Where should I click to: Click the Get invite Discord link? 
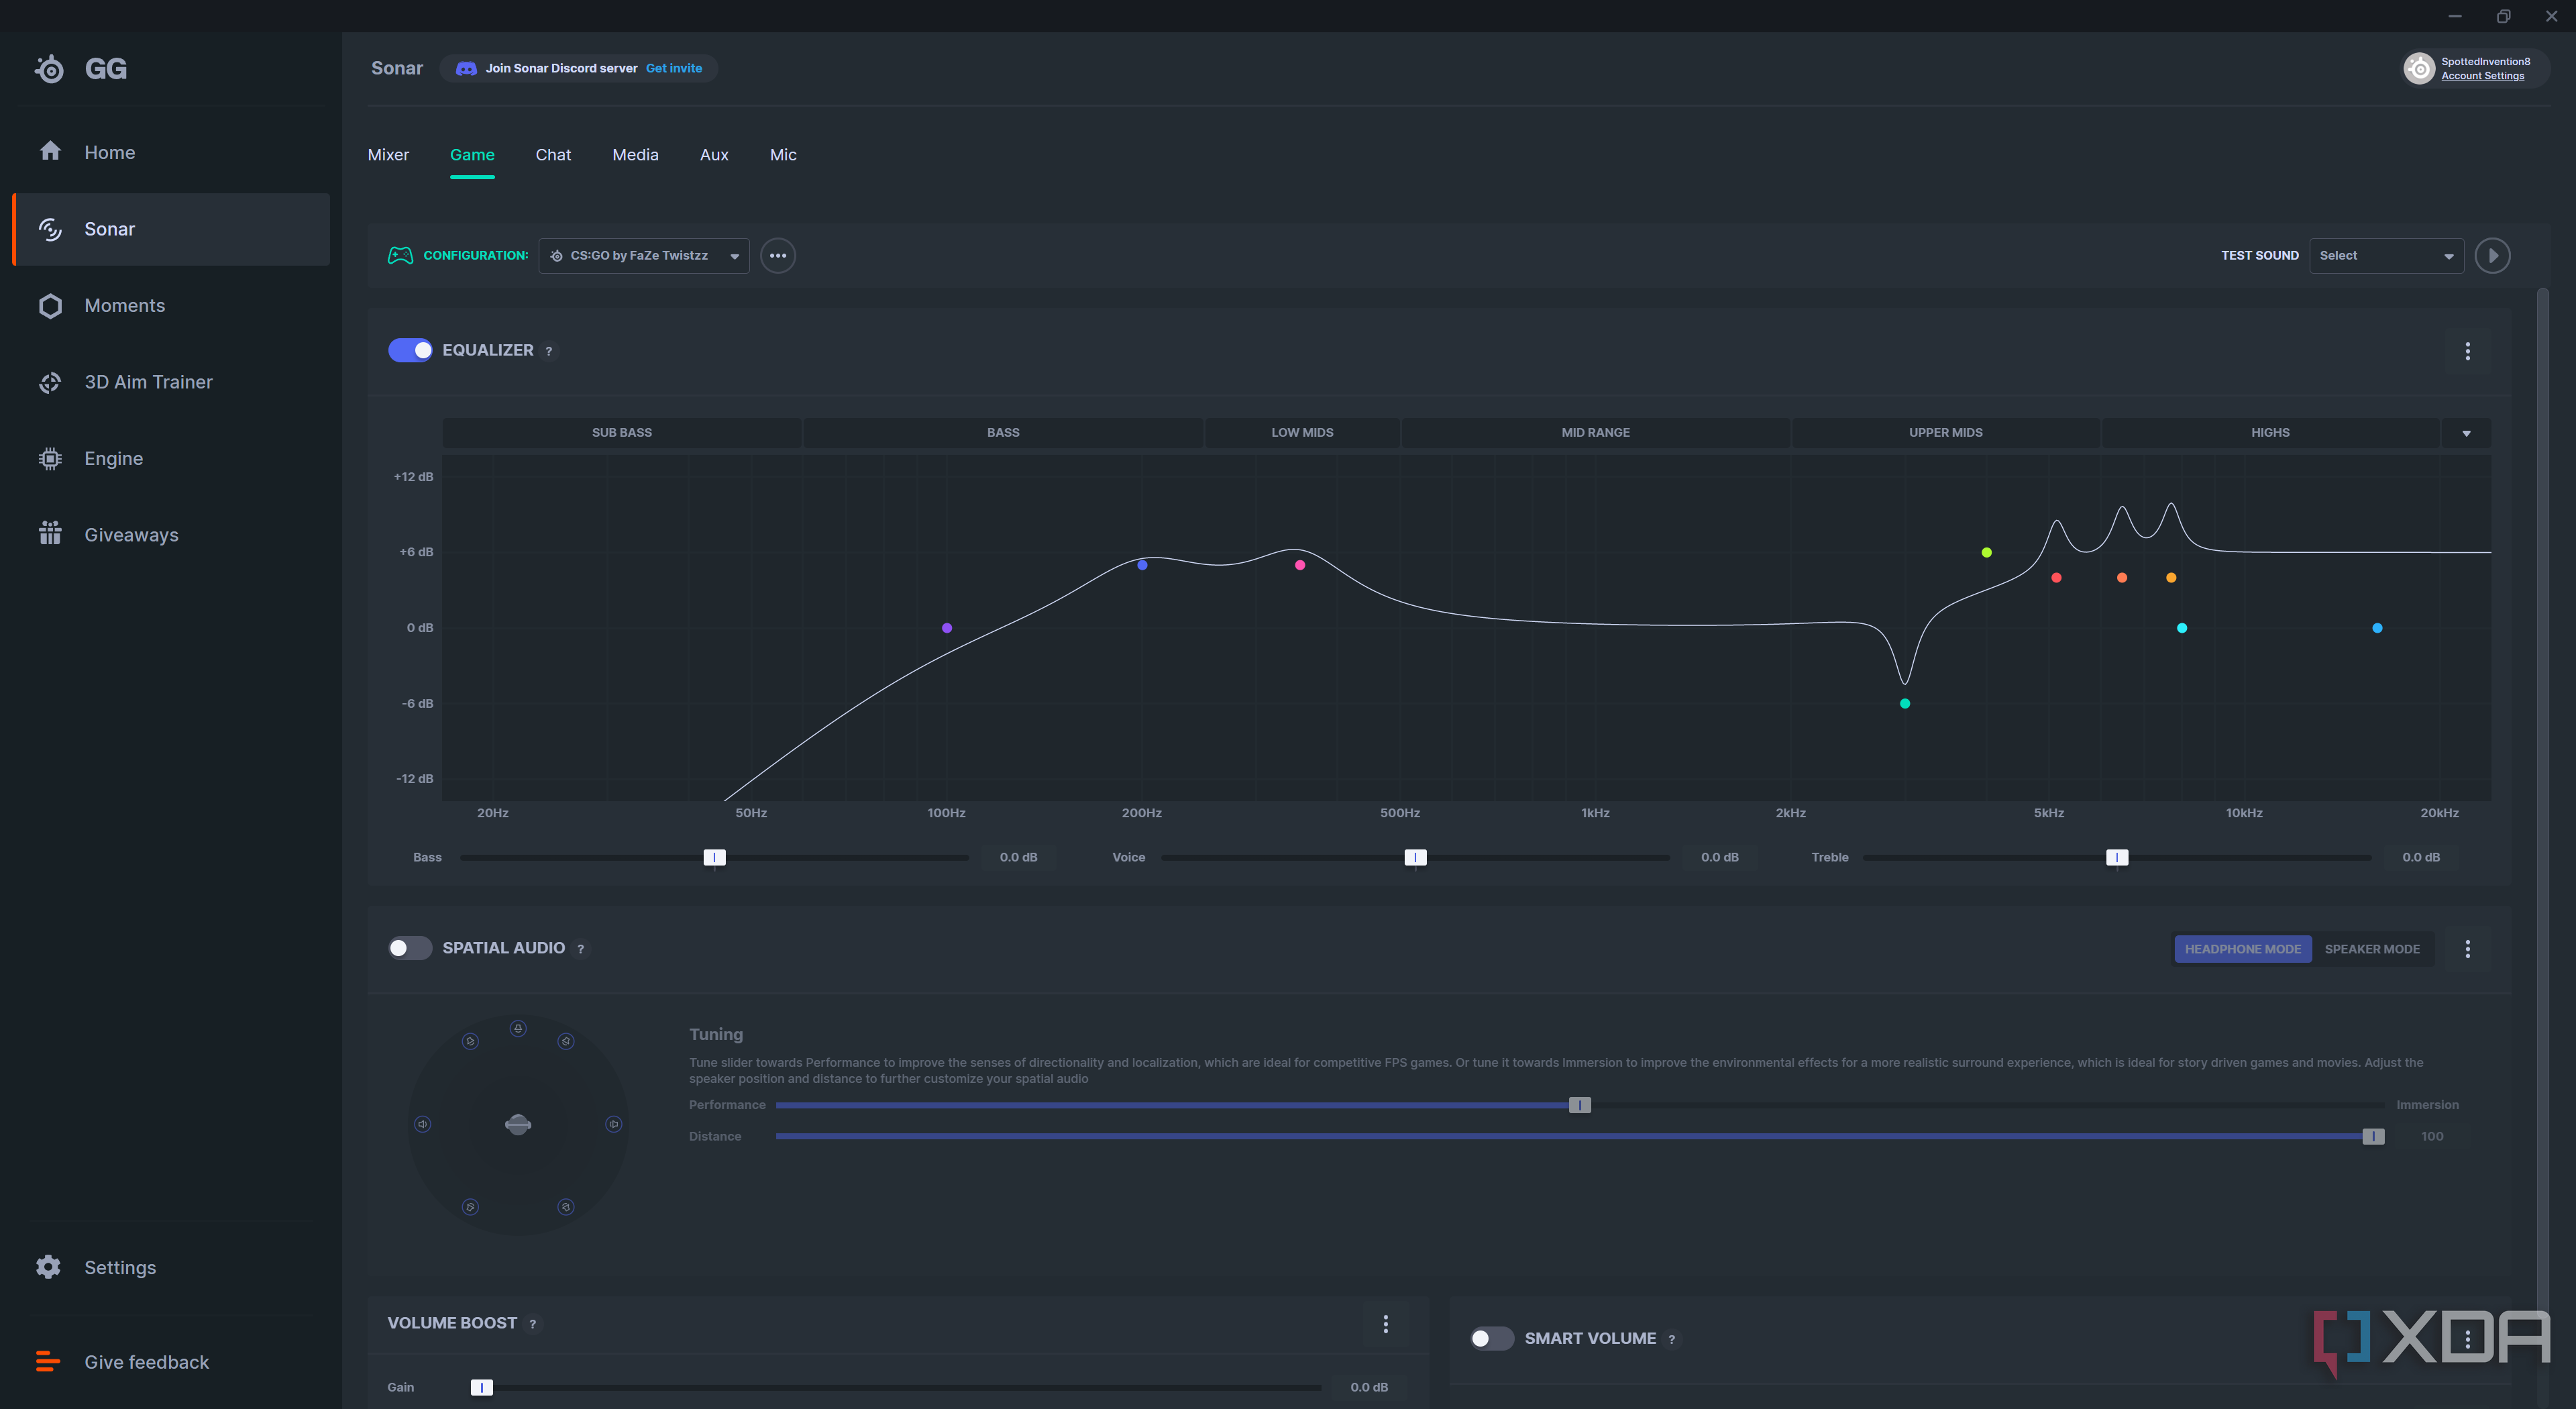coord(674,68)
